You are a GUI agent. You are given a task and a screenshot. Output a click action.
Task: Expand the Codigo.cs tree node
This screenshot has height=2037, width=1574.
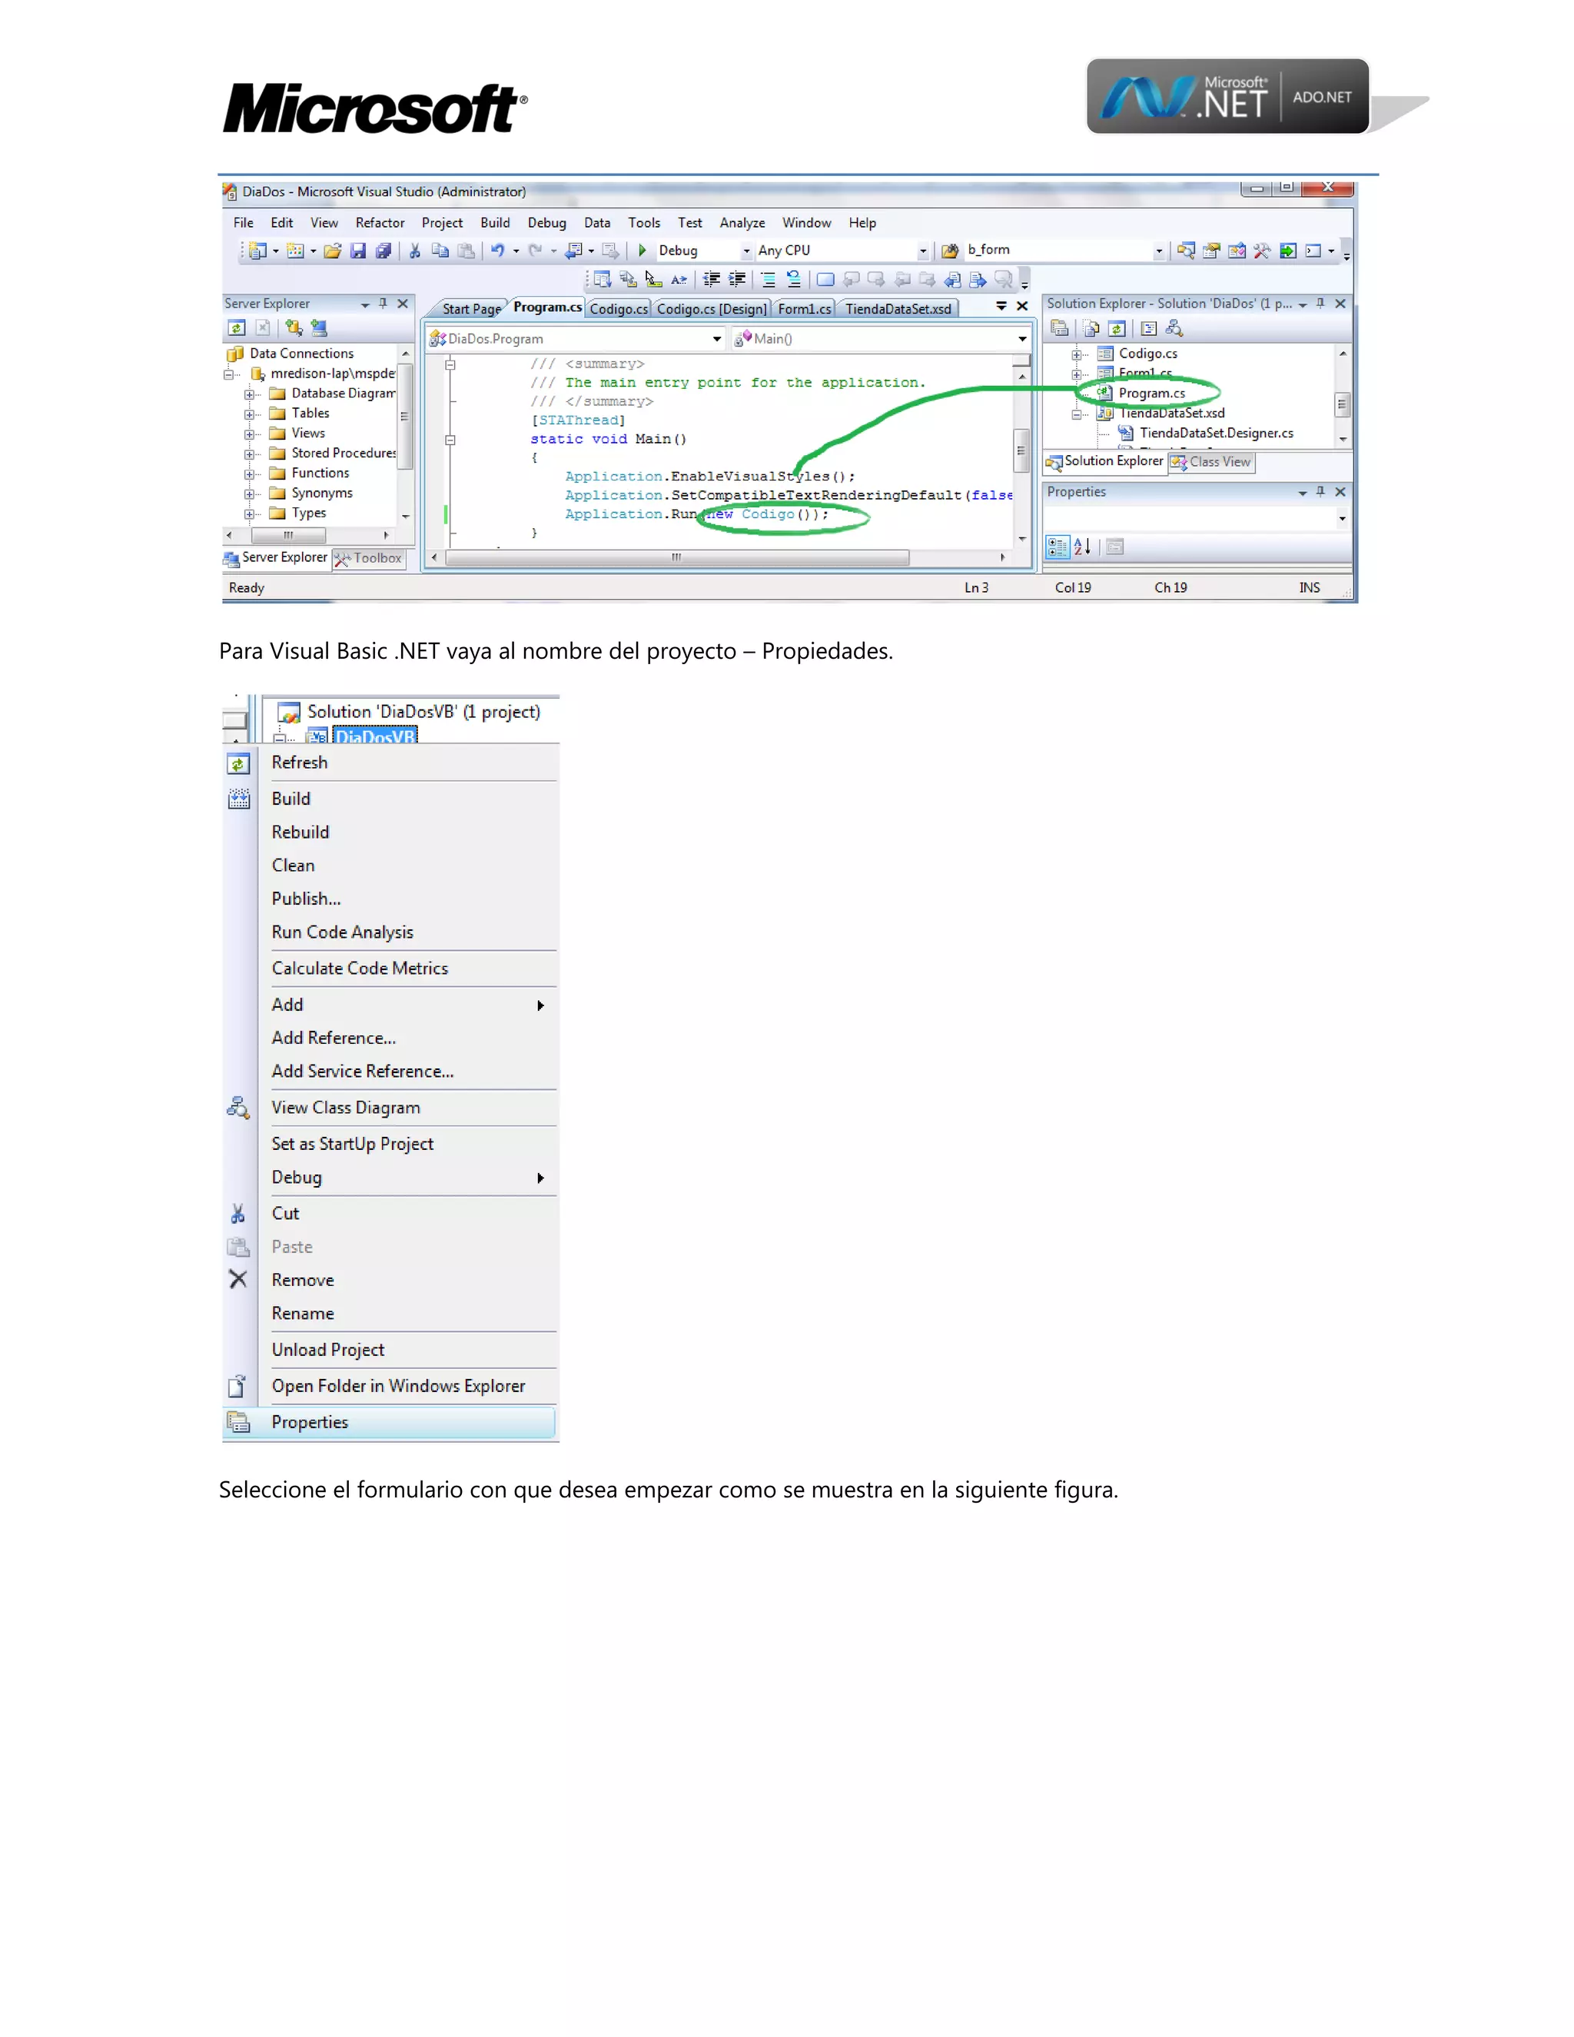pyautogui.click(x=1077, y=354)
